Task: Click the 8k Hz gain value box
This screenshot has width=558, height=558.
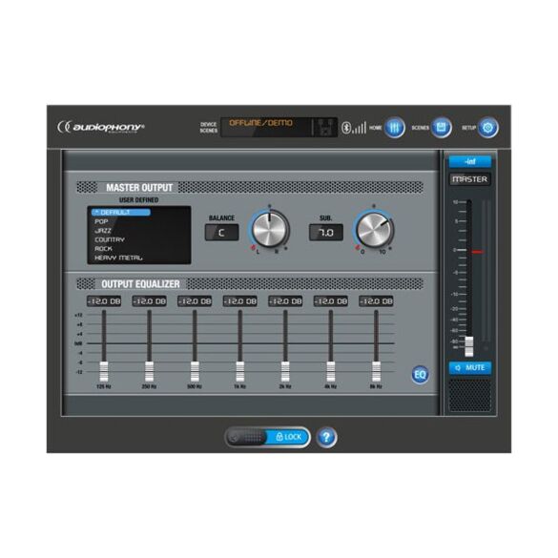Action: (x=376, y=301)
